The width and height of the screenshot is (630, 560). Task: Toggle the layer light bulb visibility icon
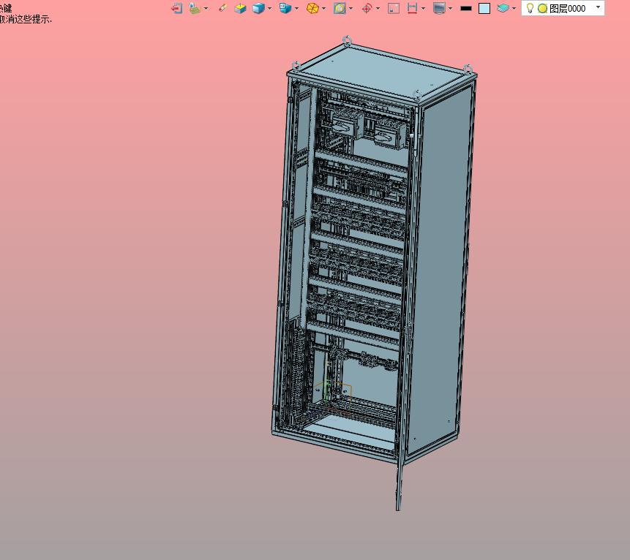(x=530, y=8)
